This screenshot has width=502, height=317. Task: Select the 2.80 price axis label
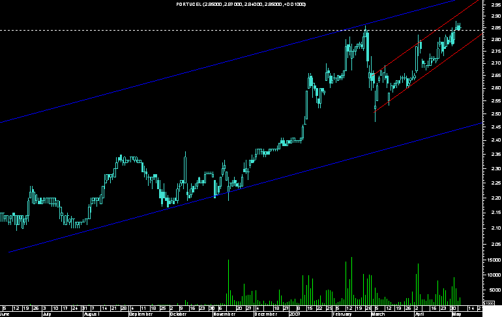[496, 39]
